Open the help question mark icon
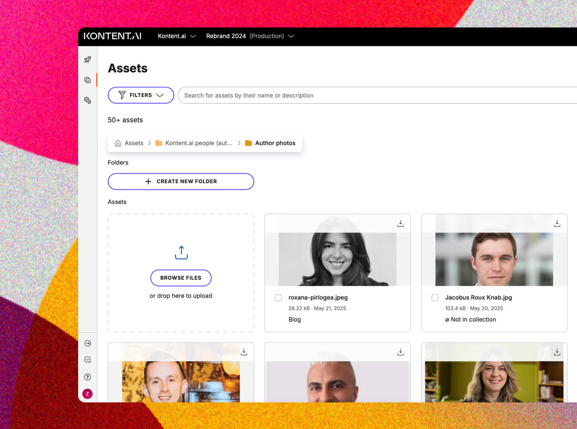 pyautogui.click(x=88, y=377)
